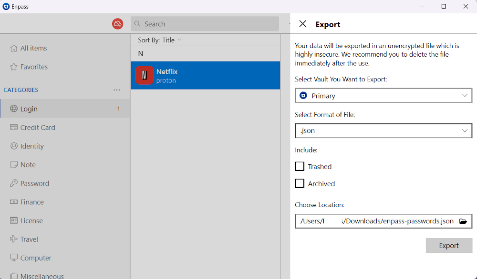Open the vault selection dropdown showing Primary

pos(384,95)
